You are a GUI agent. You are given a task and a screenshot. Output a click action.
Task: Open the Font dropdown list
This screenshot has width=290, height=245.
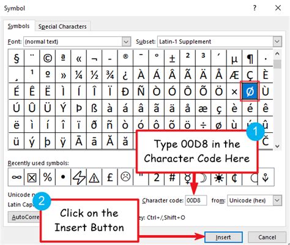click(x=126, y=42)
